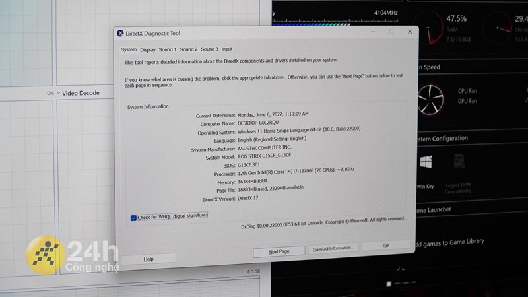Click the DxDiag 10.00.22000.0653 version text
Image resolution: width=528 pixels, height=297 pixels.
[x=282, y=225]
